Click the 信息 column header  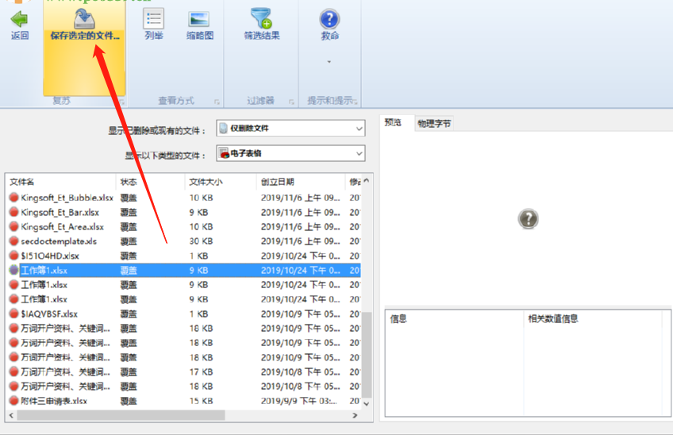coord(398,318)
